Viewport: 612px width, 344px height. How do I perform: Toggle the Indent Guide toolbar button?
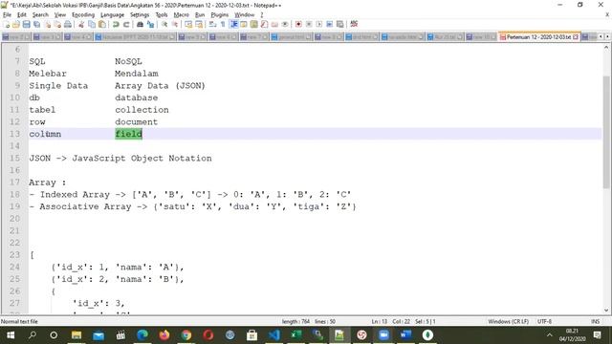click(233, 24)
